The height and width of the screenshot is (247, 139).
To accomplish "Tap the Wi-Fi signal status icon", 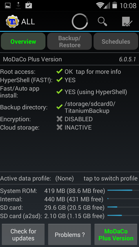I will [x=100, y=5].
